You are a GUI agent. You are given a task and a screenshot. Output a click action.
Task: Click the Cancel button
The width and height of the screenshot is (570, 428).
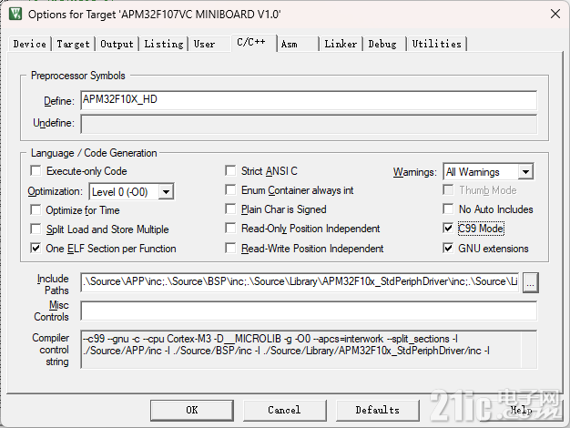click(x=285, y=410)
